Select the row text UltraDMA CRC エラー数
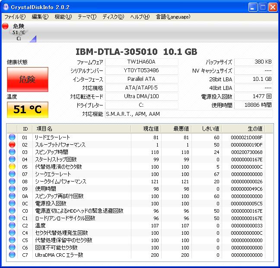 pos(59,255)
